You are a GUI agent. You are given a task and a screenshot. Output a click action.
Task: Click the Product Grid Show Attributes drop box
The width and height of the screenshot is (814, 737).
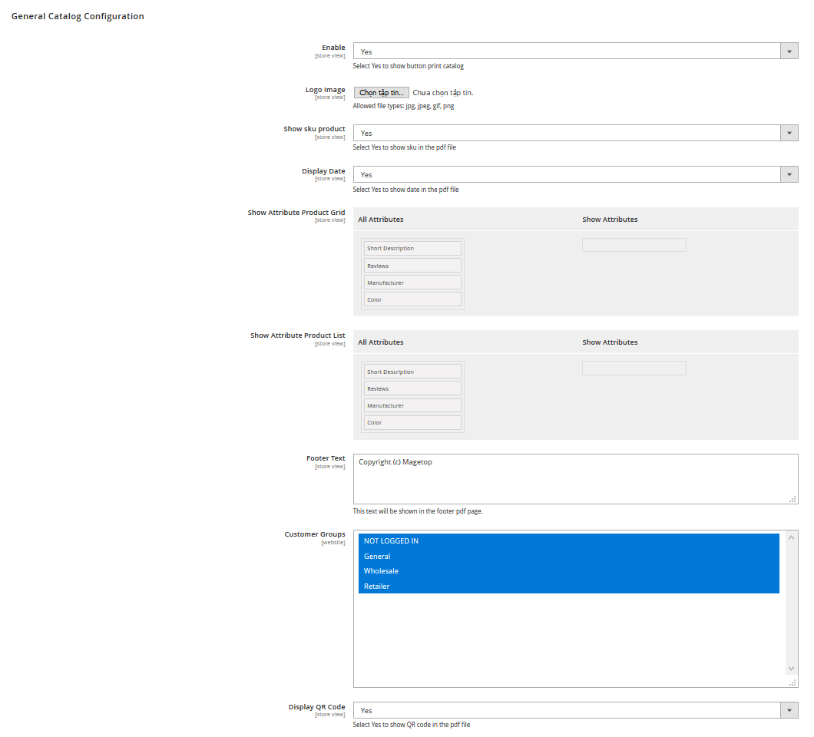point(634,245)
